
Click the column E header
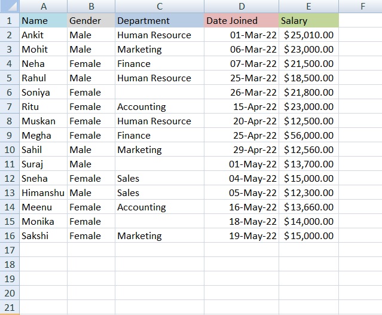308,7
